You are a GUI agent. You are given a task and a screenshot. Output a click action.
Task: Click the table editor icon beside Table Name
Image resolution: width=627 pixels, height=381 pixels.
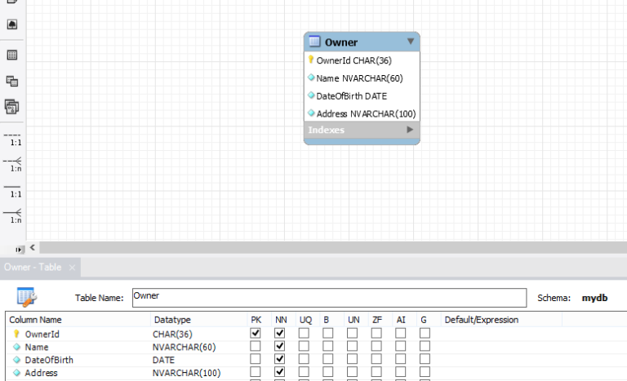click(x=27, y=297)
